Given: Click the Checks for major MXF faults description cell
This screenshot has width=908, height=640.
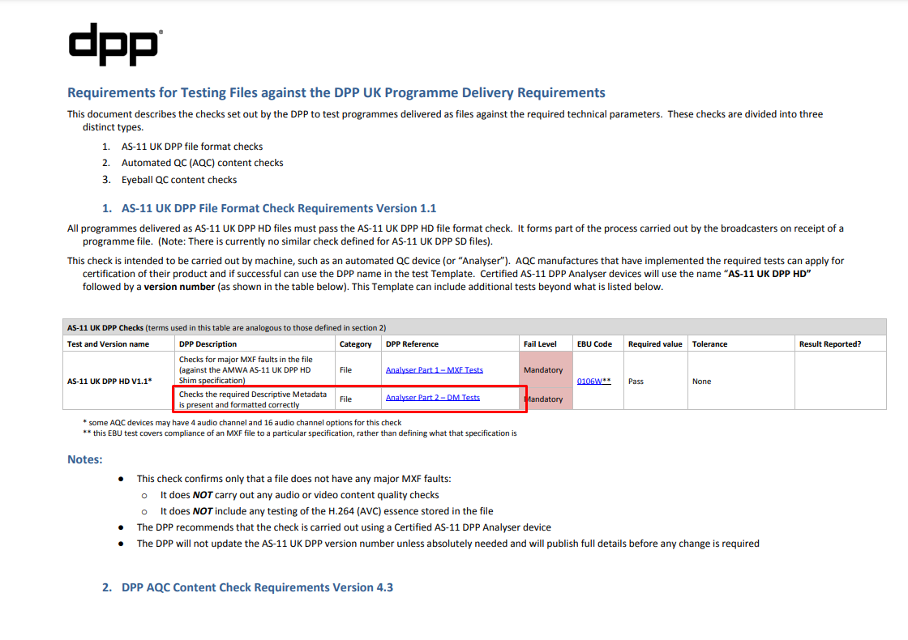Looking at the screenshot, I should coord(255,369).
